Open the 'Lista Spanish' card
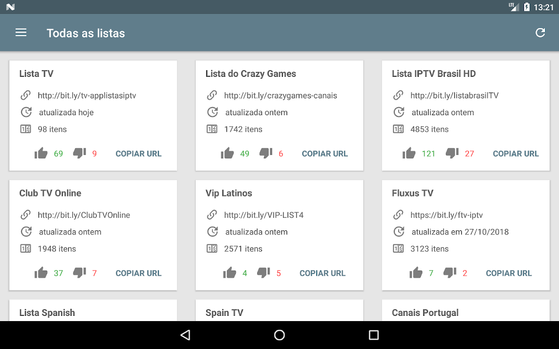Screen dimensions: 559x349 pos(93,311)
